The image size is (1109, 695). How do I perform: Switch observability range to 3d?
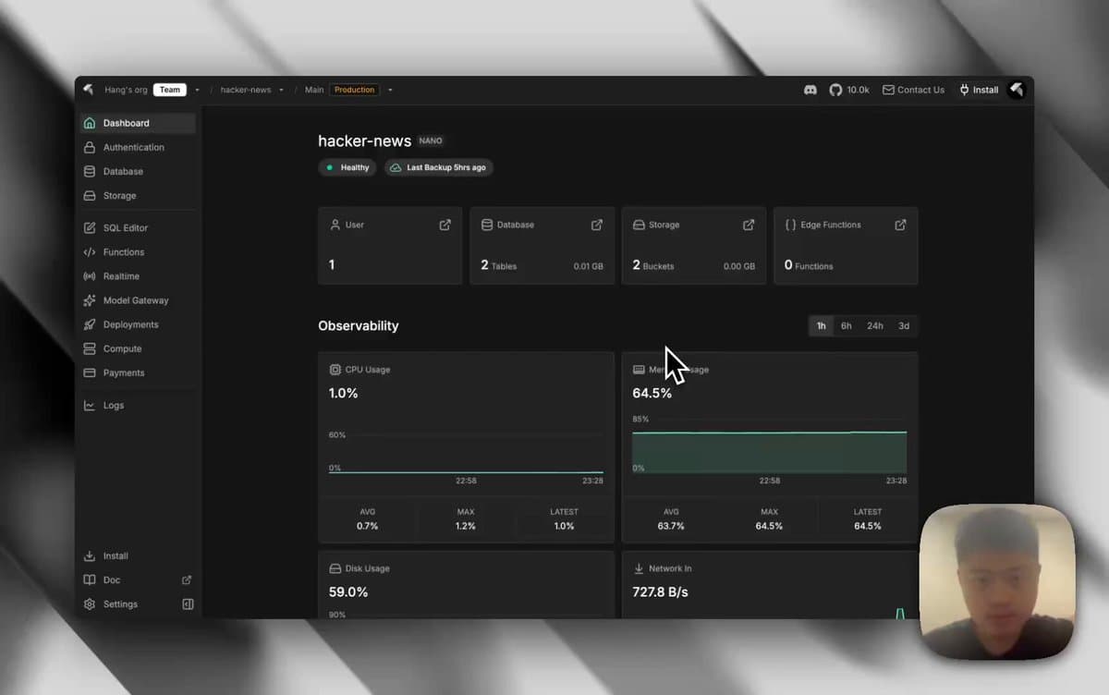tap(904, 326)
